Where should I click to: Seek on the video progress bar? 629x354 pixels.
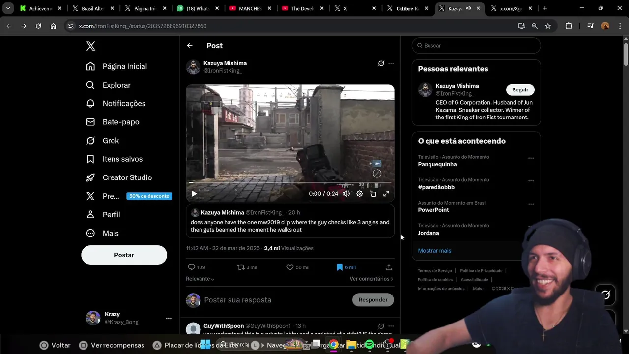(x=290, y=183)
